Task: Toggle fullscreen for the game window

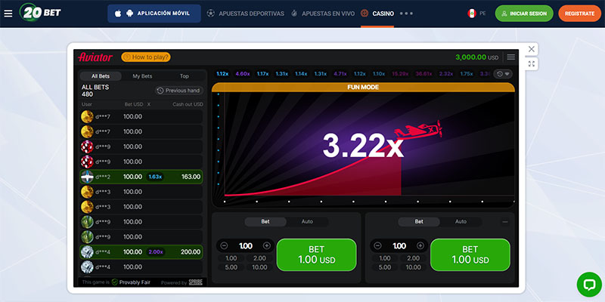Action: 532,64
